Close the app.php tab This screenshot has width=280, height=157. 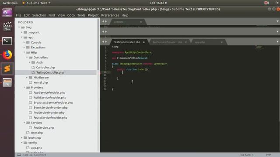(x=221, y=42)
